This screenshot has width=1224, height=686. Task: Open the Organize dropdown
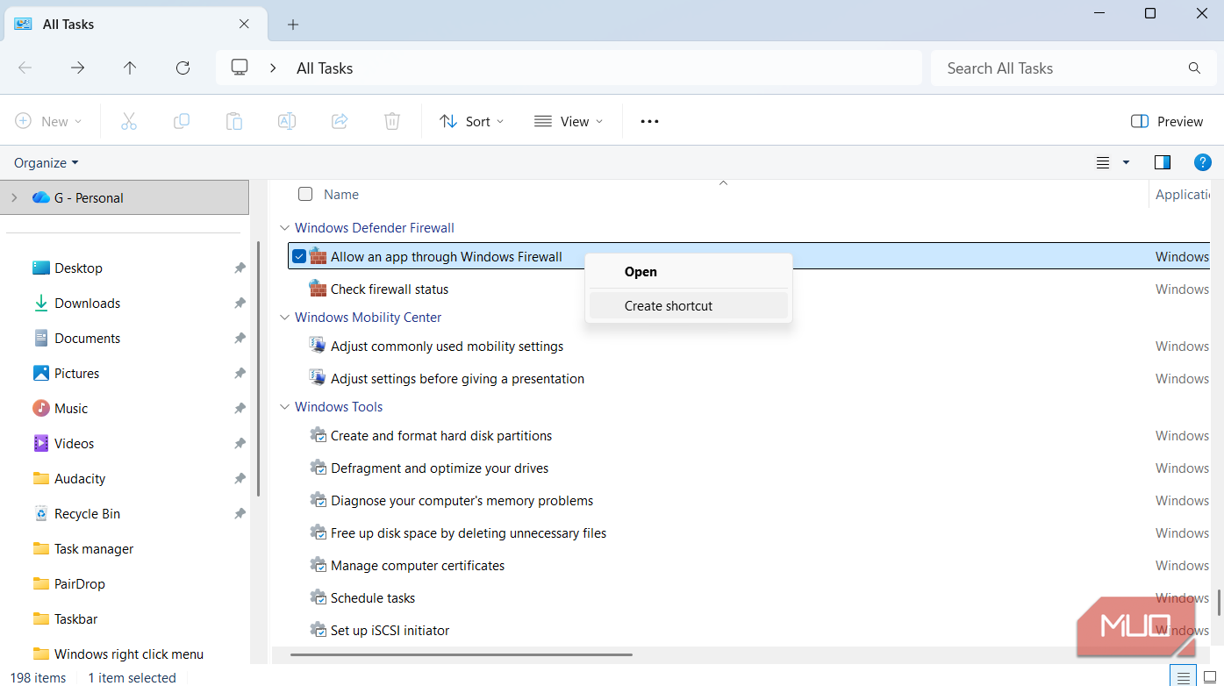click(x=47, y=162)
